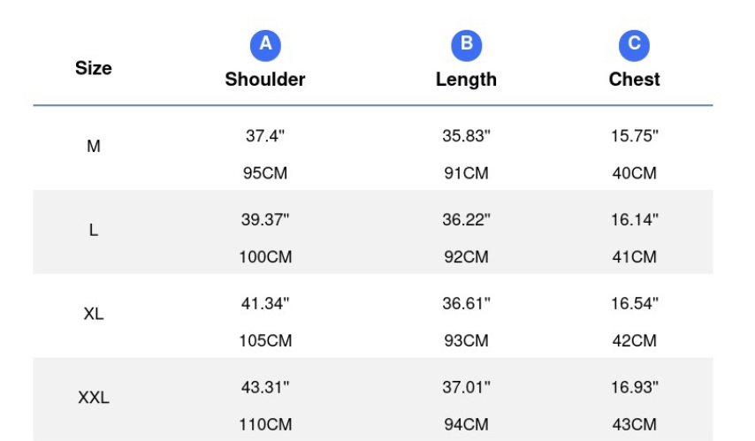Click the blue A circle icon
The width and height of the screenshot is (755, 441).
(x=265, y=46)
